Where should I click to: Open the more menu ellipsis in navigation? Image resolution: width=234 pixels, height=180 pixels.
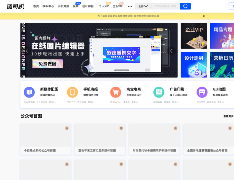(x=130, y=6)
